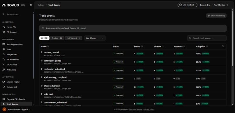Click the sparkle icon beside vote_cast

[42, 94]
